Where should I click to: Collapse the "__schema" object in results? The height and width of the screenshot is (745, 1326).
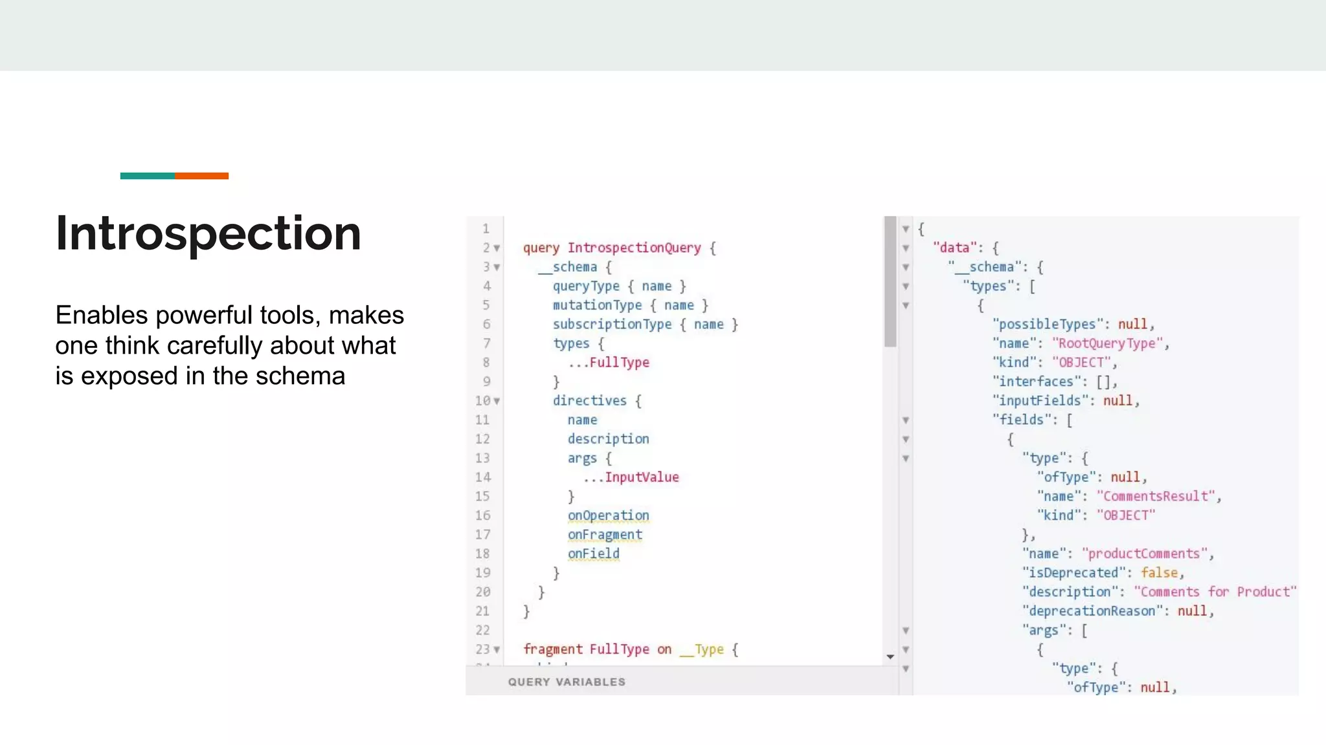pos(906,267)
